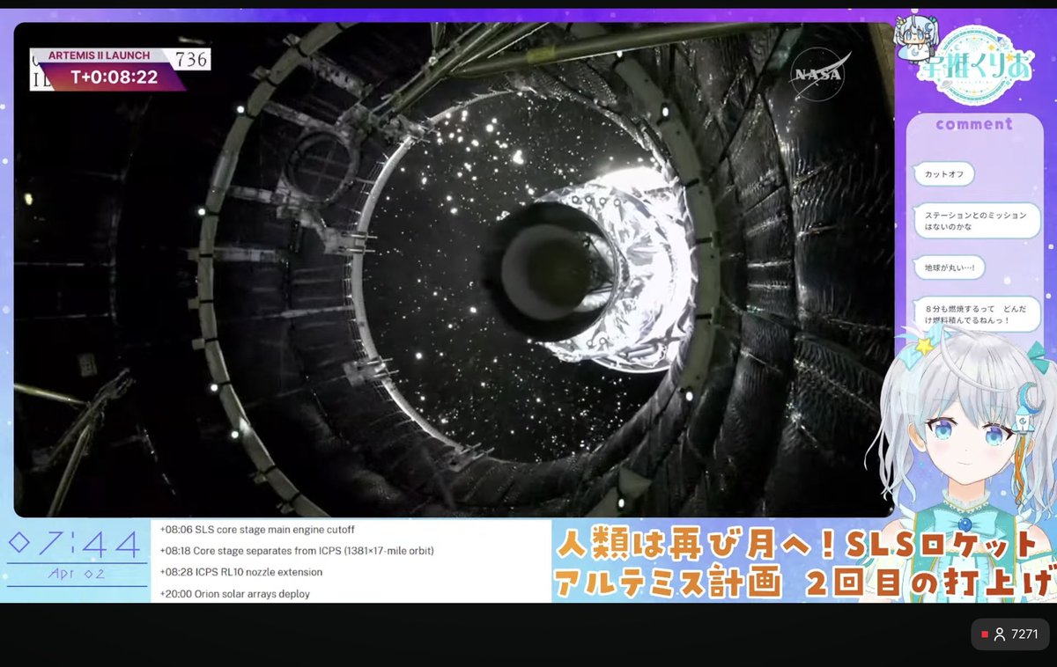Click the T+0:08:22 mission clock
The height and width of the screenshot is (667, 1057).
[115, 77]
